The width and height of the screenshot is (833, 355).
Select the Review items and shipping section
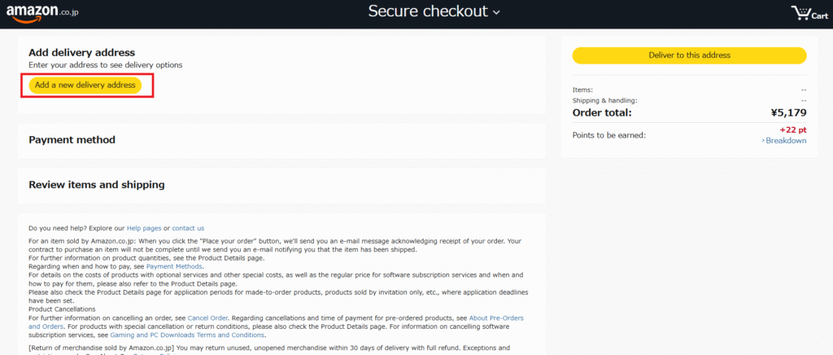(x=96, y=185)
